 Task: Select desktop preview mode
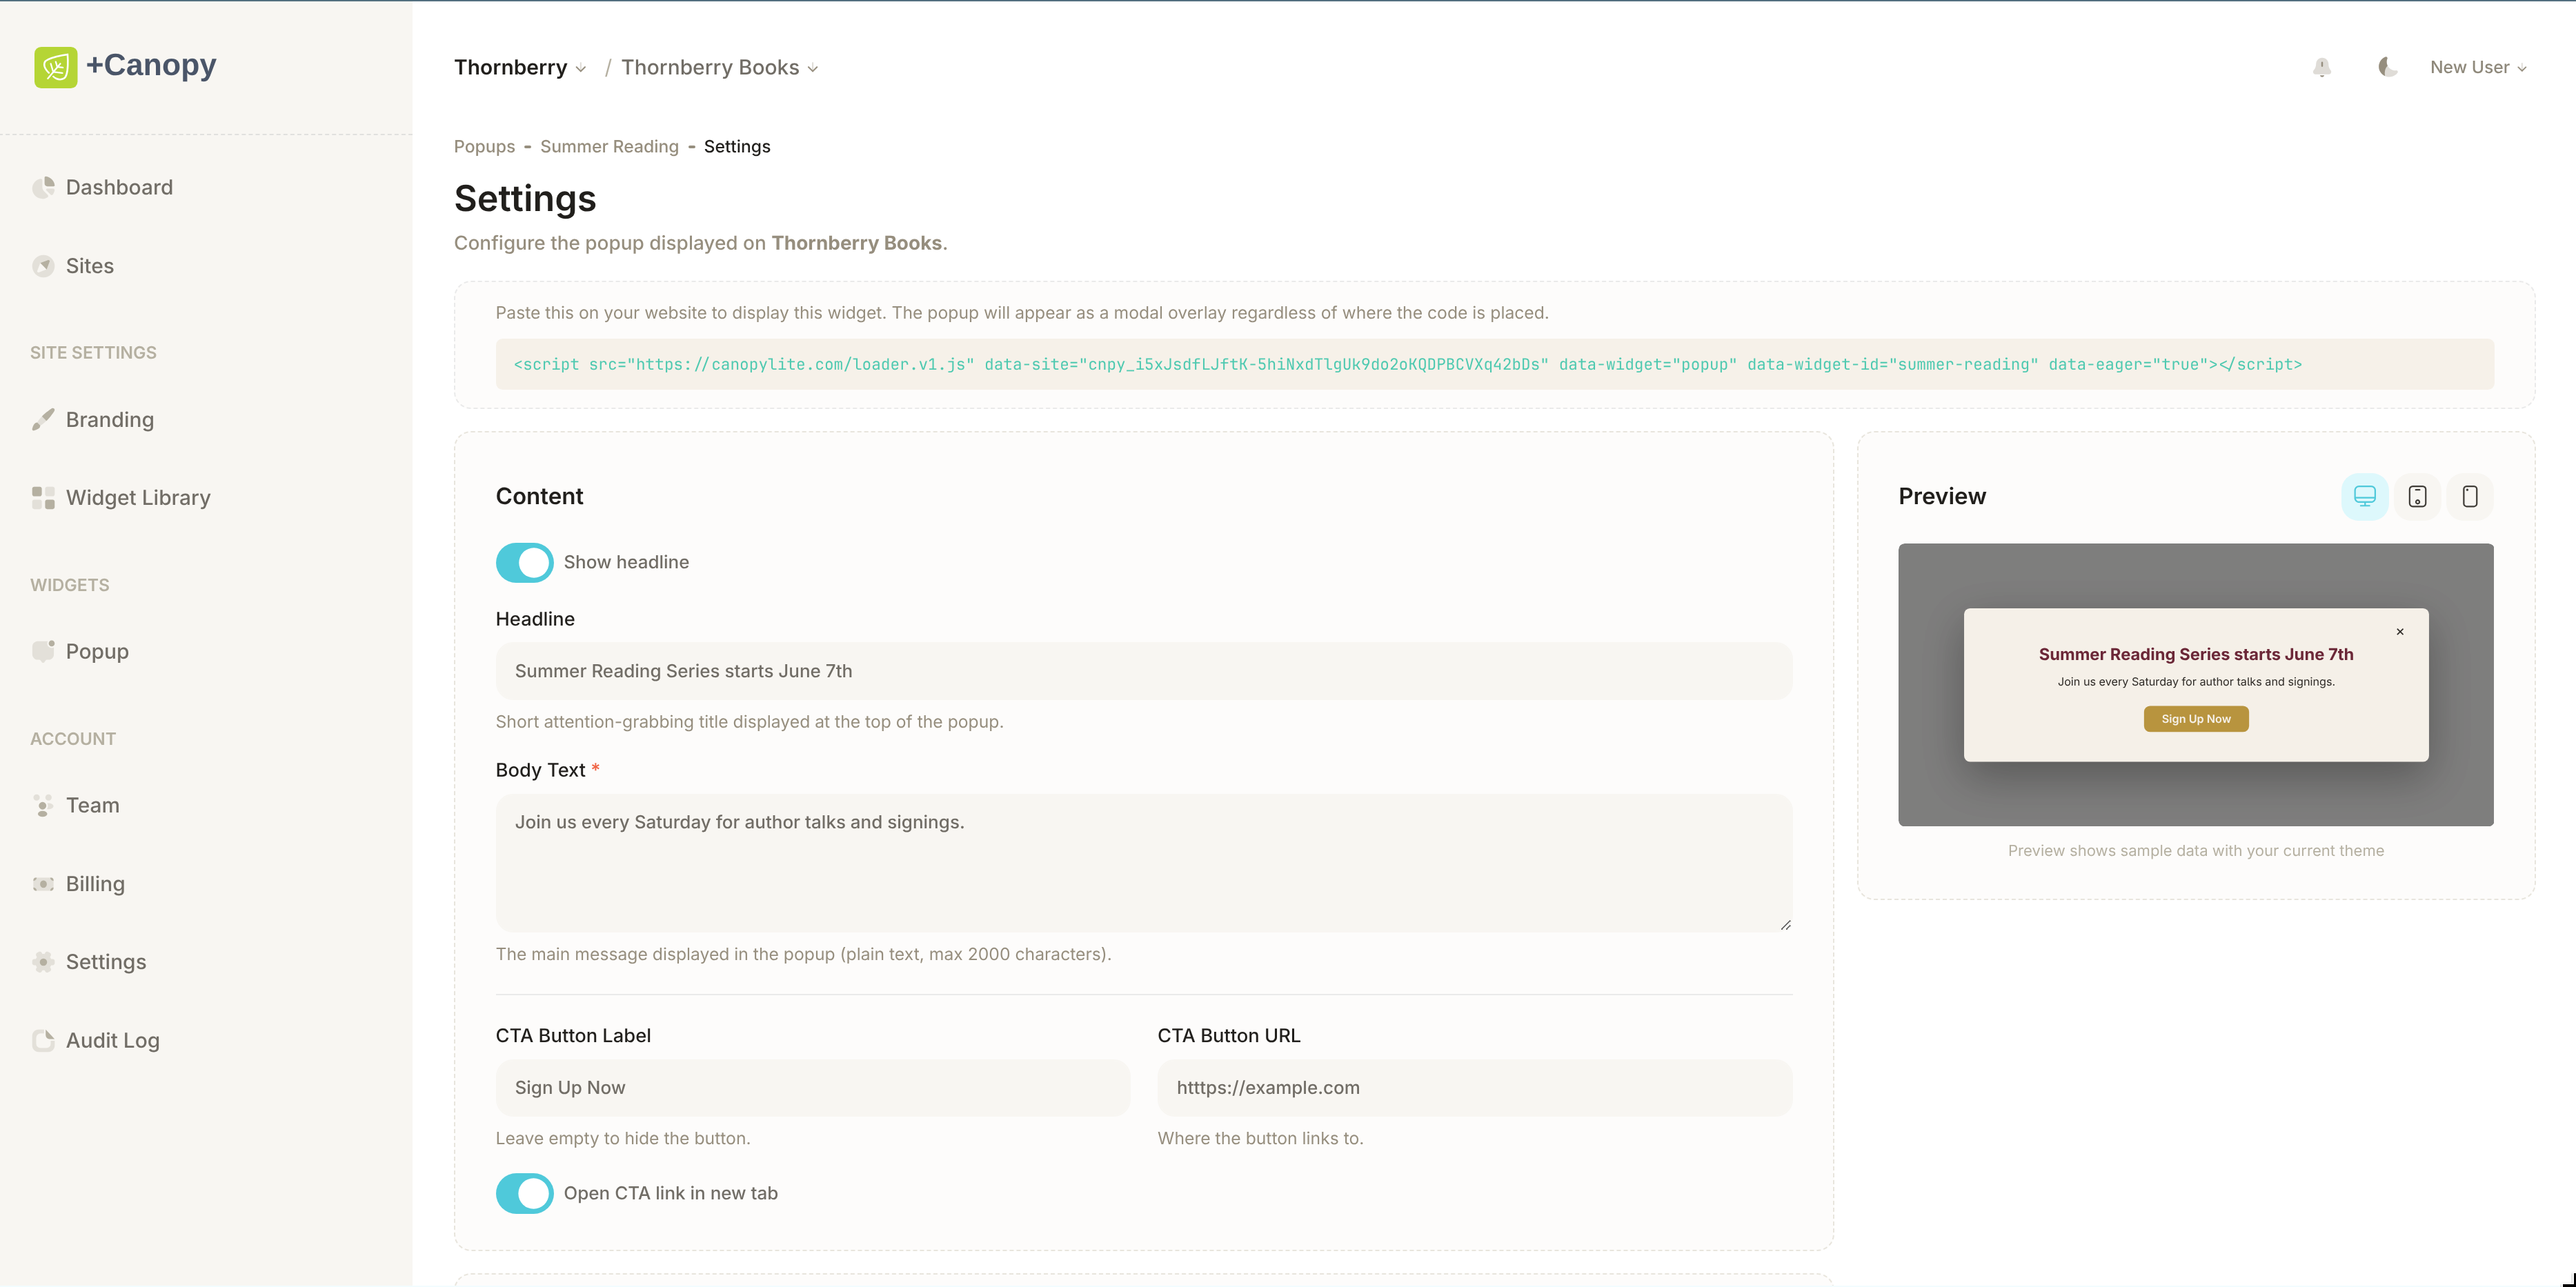pos(2365,497)
